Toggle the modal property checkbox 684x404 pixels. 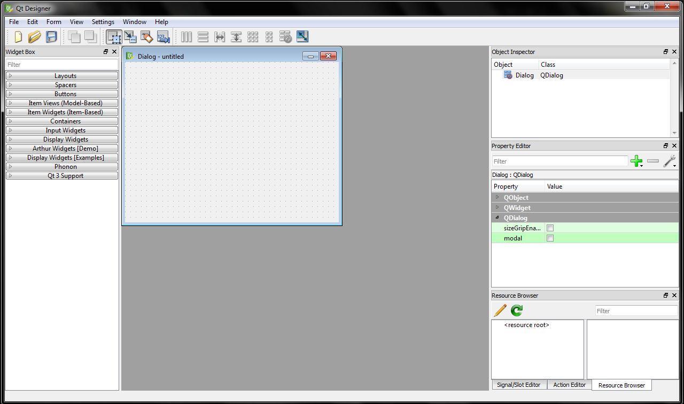[x=550, y=238]
